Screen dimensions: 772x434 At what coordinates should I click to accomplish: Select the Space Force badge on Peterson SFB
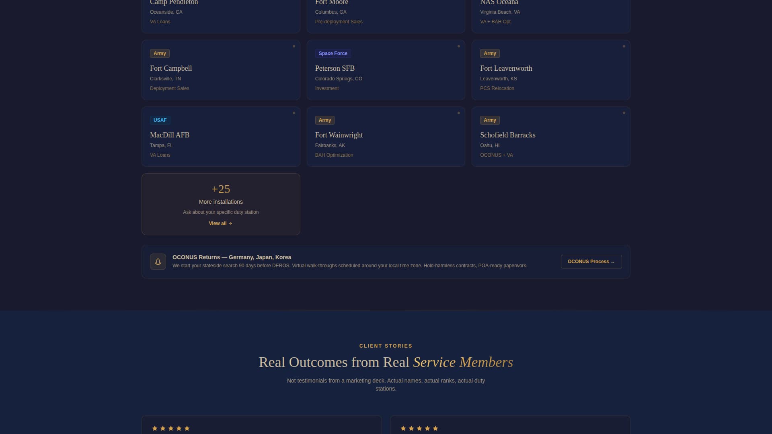(333, 53)
